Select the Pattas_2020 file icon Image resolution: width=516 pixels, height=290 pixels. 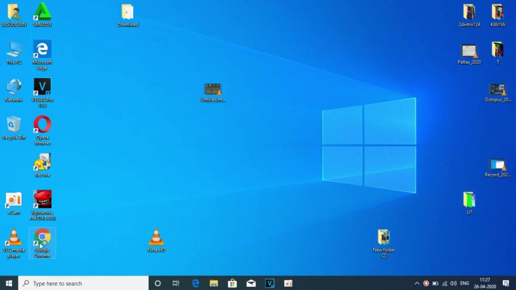click(x=469, y=54)
